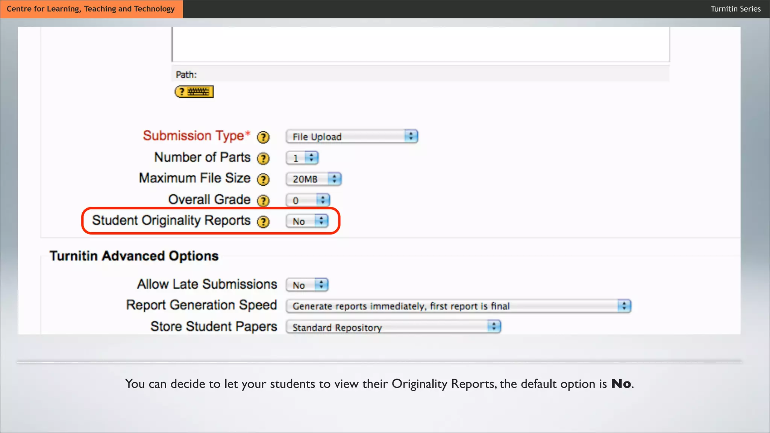Click help icon for Student Originality Reports

point(263,222)
